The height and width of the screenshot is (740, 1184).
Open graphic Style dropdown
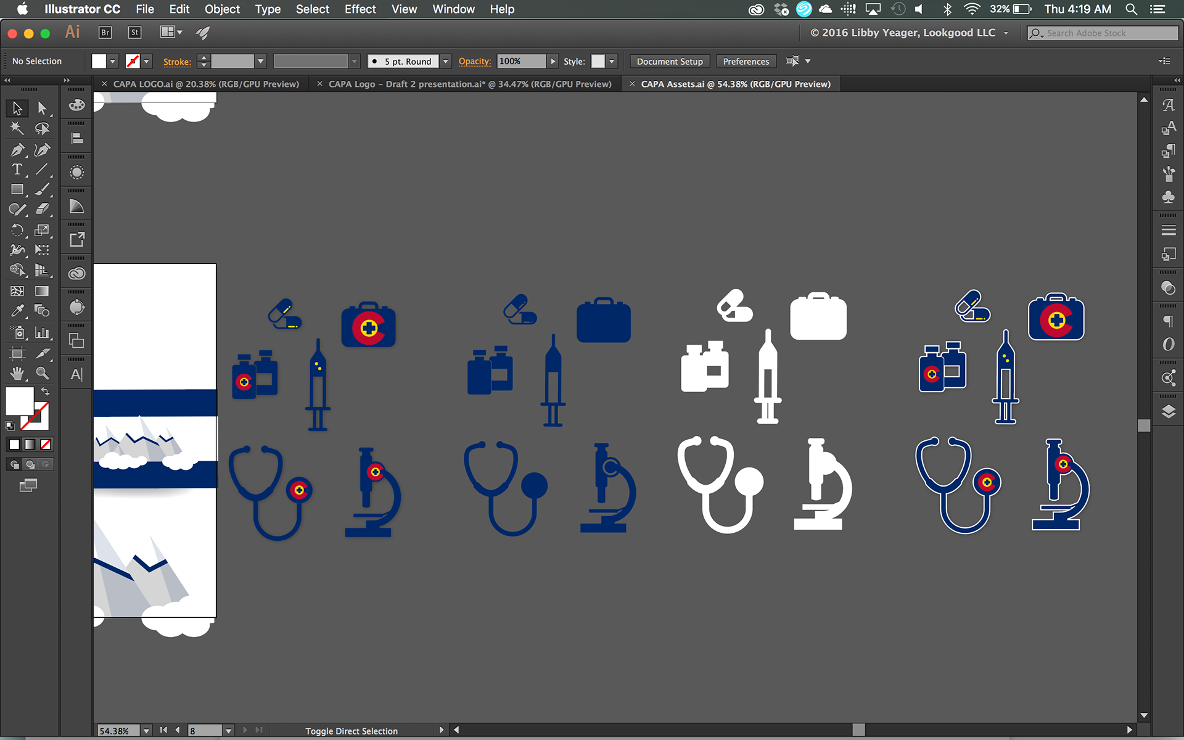tap(612, 61)
